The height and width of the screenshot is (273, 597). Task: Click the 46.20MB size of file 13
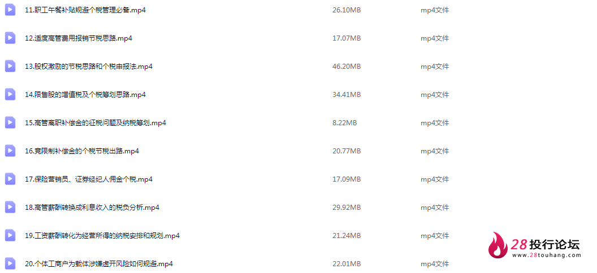point(347,67)
